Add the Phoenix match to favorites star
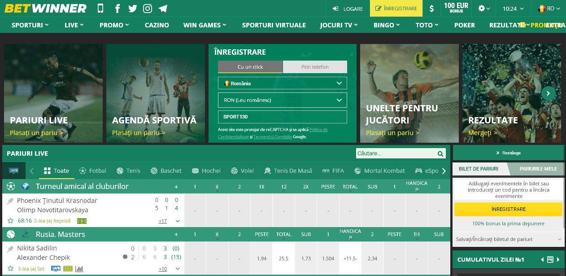This screenshot has height=276, width=566. pyautogui.click(x=11, y=221)
